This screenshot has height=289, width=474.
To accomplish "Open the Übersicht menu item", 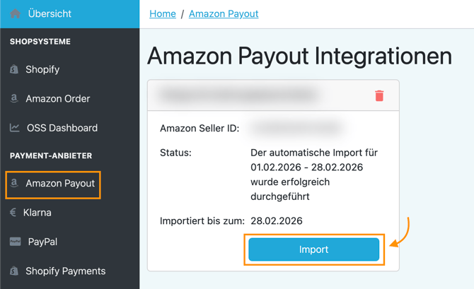I will (x=50, y=13).
